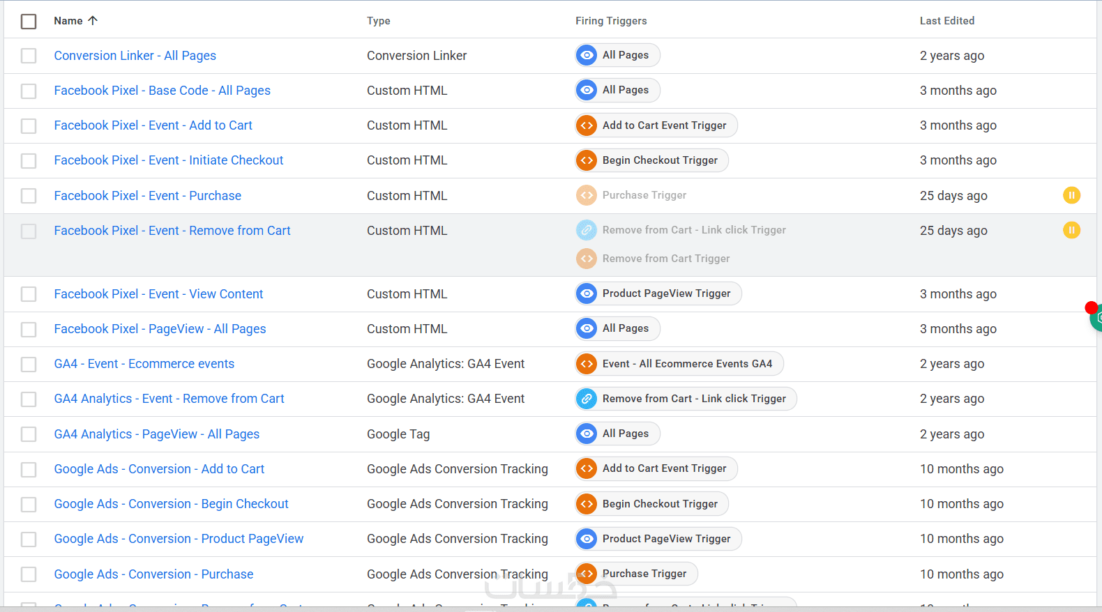Check the GA4 Analytics Remove from Cart checkbox
1102x612 pixels.
tap(29, 399)
